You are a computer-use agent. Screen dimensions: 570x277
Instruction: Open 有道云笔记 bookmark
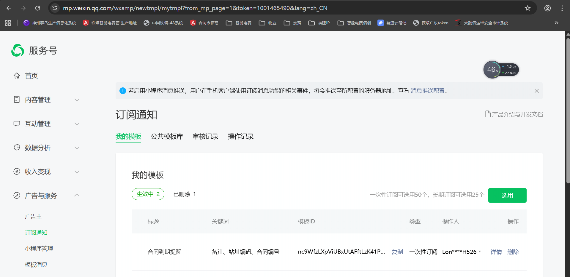click(x=392, y=23)
